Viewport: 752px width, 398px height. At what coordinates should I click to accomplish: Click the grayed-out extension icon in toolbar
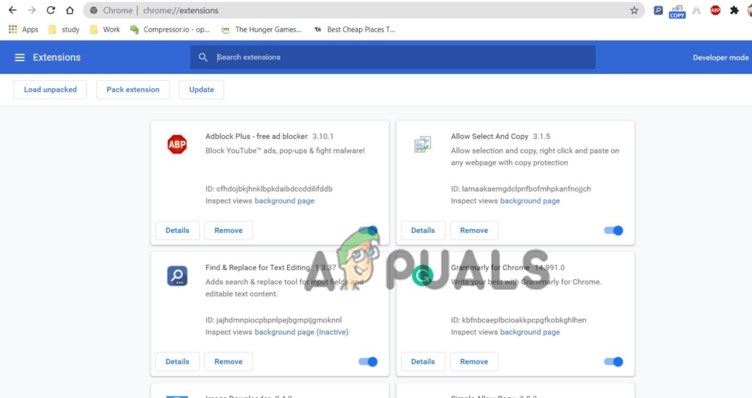tap(696, 10)
